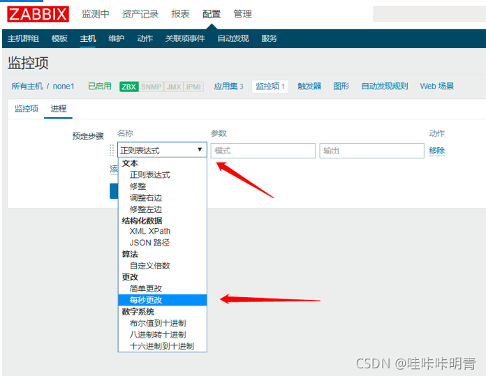Viewport: 486px width, 376px height.
Task: Click the JMX availability badge
Action: pyautogui.click(x=174, y=87)
